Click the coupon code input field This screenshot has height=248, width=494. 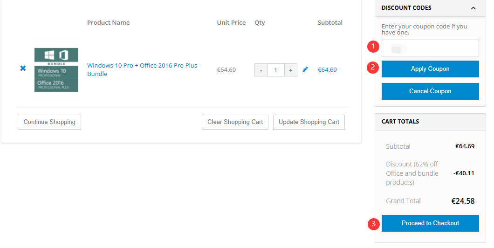[x=430, y=48]
